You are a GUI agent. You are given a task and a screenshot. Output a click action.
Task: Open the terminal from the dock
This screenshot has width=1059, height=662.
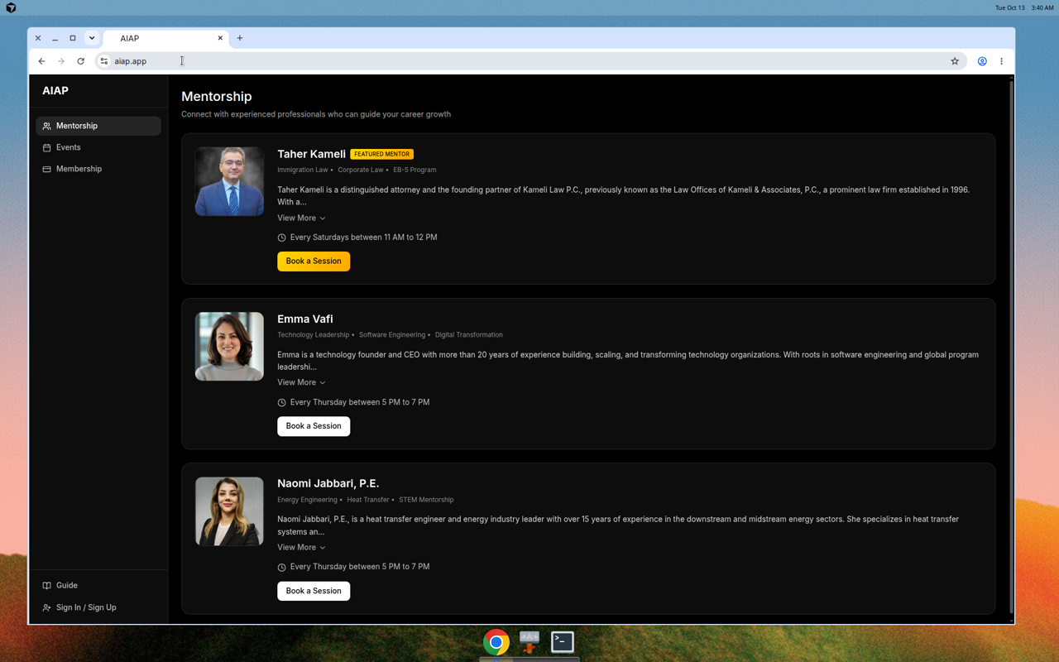coord(563,641)
